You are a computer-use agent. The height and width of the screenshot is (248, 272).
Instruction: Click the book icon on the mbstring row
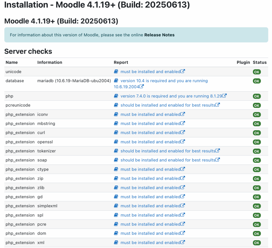(116, 123)
